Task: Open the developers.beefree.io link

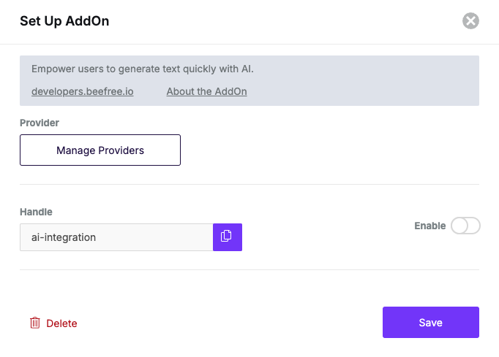Action: (x=83, y=91)
